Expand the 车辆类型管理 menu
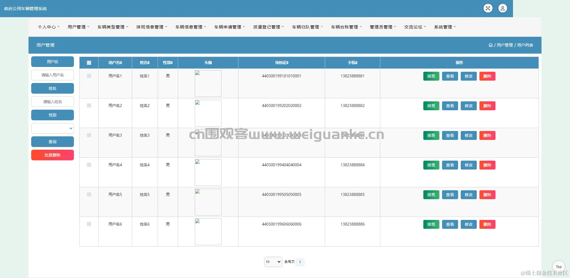The width and height of the screenshot is (570, 278). pos(113,27)
